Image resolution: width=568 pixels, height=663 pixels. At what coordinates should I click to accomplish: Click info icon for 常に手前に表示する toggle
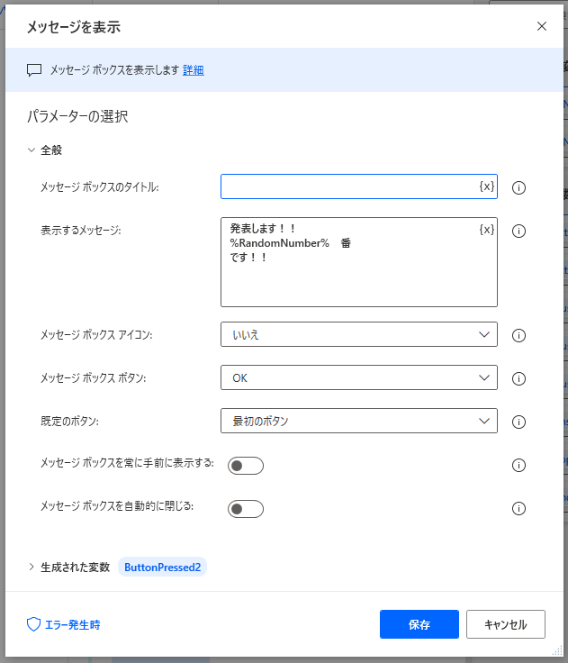[518, 466]
